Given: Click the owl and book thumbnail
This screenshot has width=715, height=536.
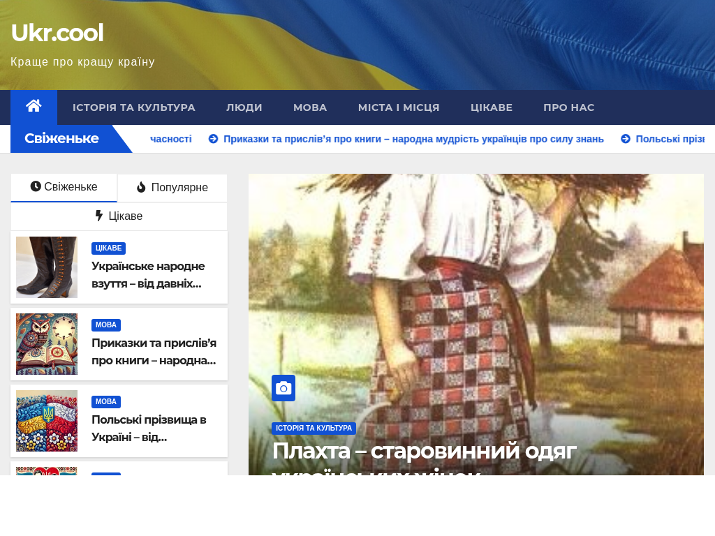Looking at the screenshot, I should pyautogui.click(x=47, y=344).
